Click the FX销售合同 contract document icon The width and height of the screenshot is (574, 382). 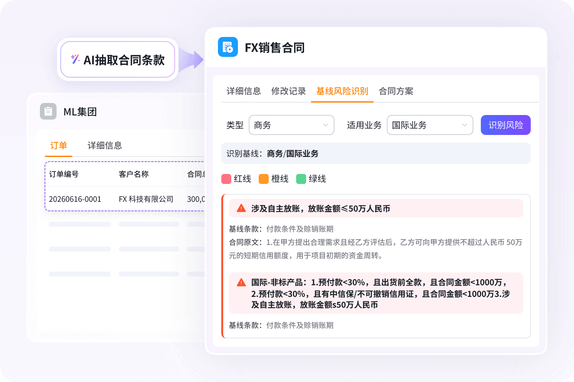(228, 47)
